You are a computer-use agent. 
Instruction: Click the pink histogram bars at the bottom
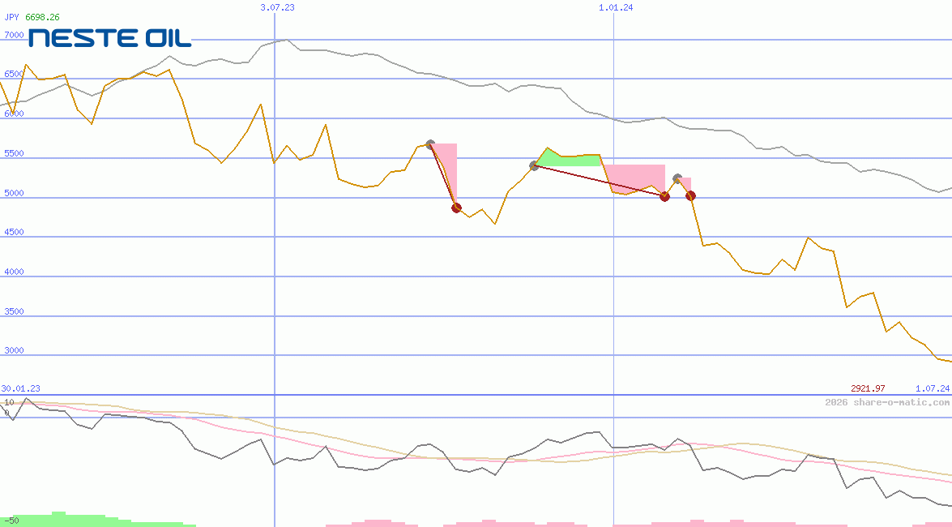coord(486,521)
